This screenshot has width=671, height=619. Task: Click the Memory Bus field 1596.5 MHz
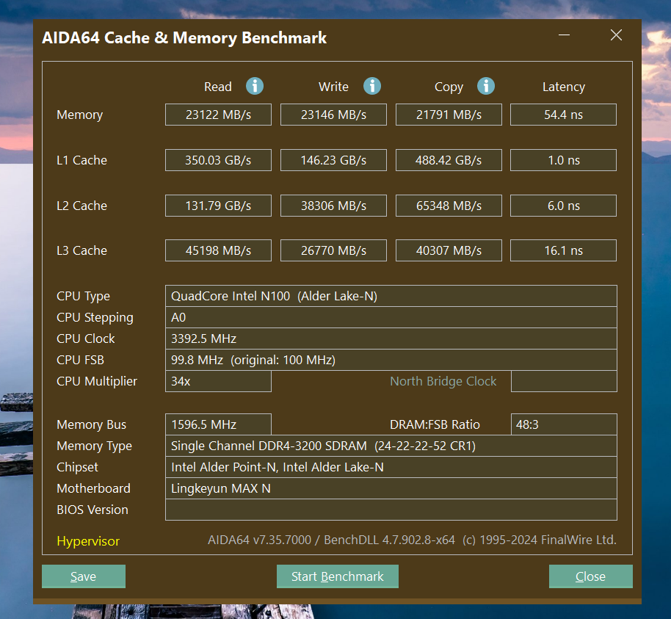pyautogui.click(x=218, y=424)
